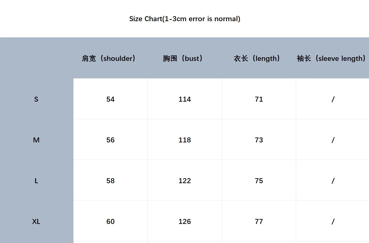Click the XL size row label
The image size is (369, 243).
36,221
